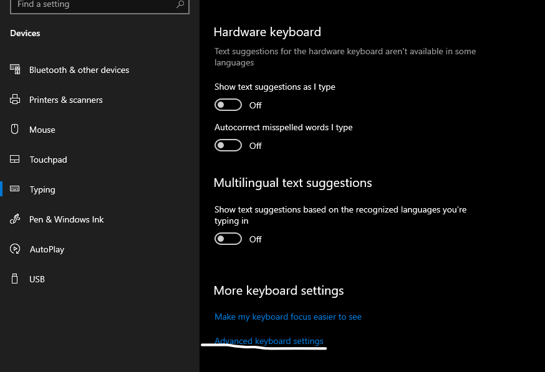Open Make my keyboard focus easier link

[x=288, y=317]
